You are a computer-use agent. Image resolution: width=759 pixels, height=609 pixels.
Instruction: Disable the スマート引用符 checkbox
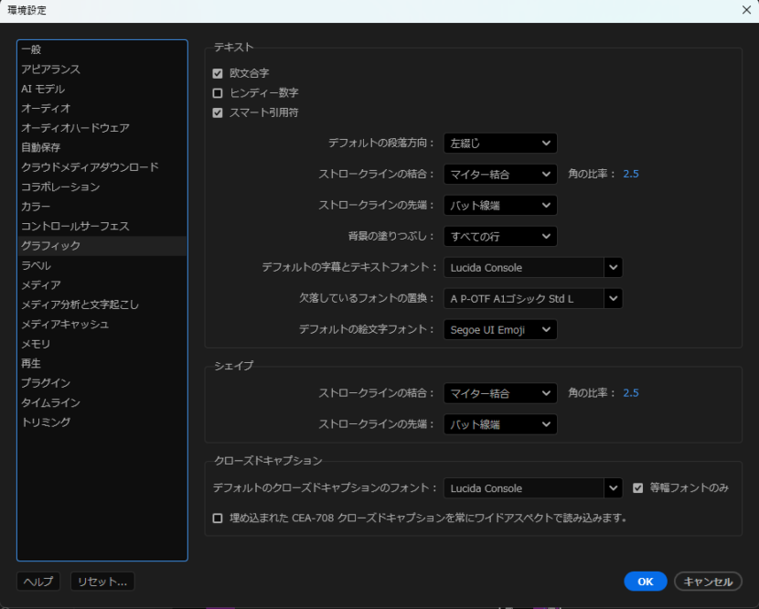coord(218,113)
